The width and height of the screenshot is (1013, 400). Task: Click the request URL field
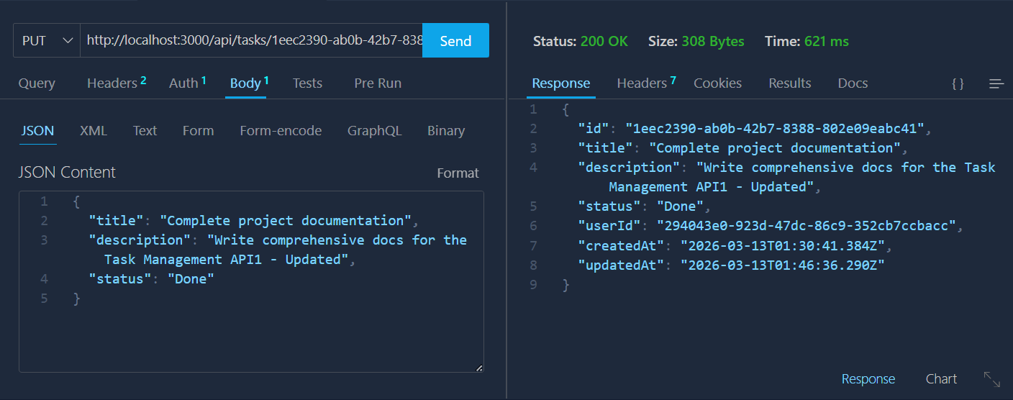[x=251, y=41]
